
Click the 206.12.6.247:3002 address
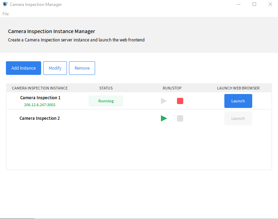(x=40, y=105)
